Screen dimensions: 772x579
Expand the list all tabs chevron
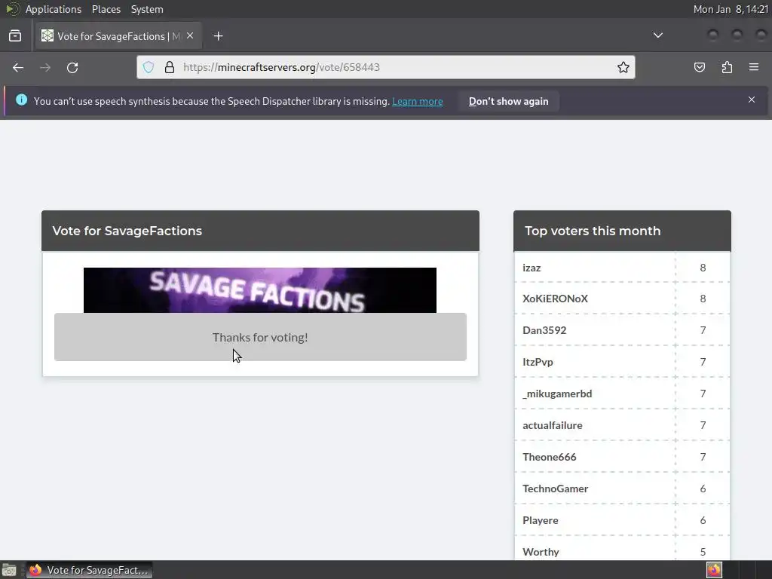coord(657,35)
